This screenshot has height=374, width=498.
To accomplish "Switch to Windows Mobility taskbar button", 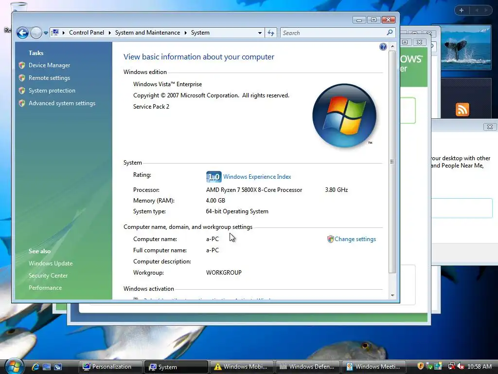I will (x=242, y=367).
